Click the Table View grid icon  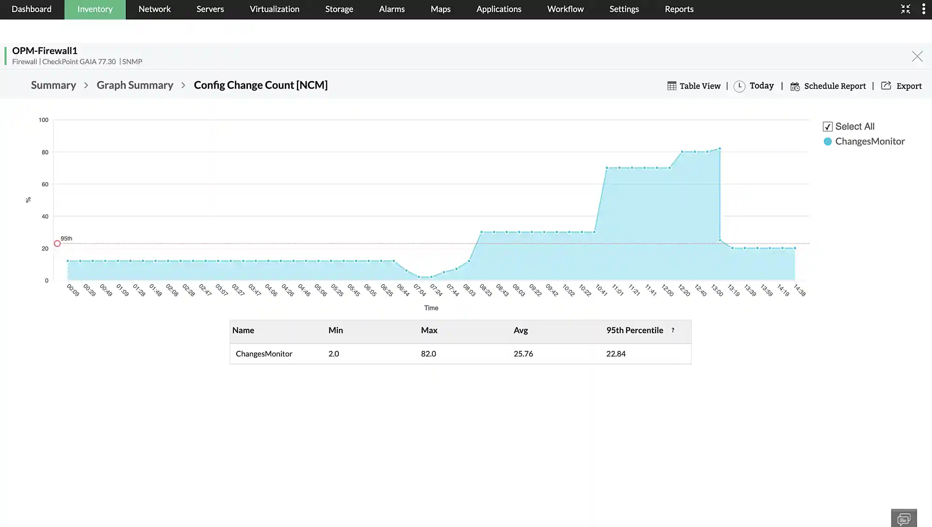pyautogui.click(x=672, y=86)
